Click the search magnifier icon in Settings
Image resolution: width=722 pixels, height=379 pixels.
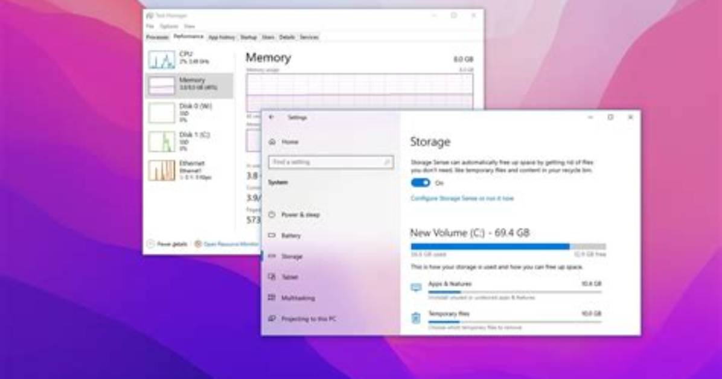click(387, 162)
